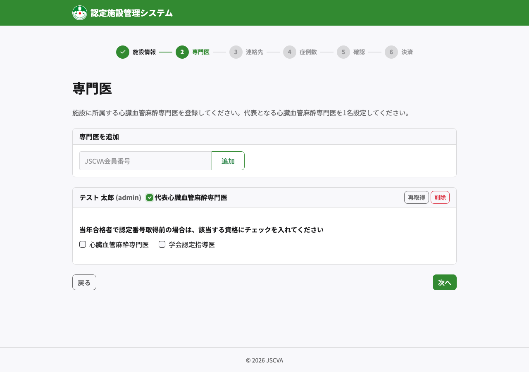Enable the 心臓血管麻酔専門医 checkbox
Viewport: 529px width, 372px height.
click(82, 244)
